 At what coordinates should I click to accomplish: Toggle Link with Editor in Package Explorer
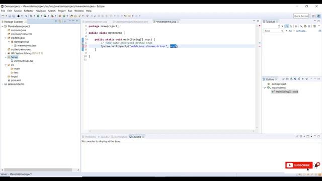pos(60,21)
